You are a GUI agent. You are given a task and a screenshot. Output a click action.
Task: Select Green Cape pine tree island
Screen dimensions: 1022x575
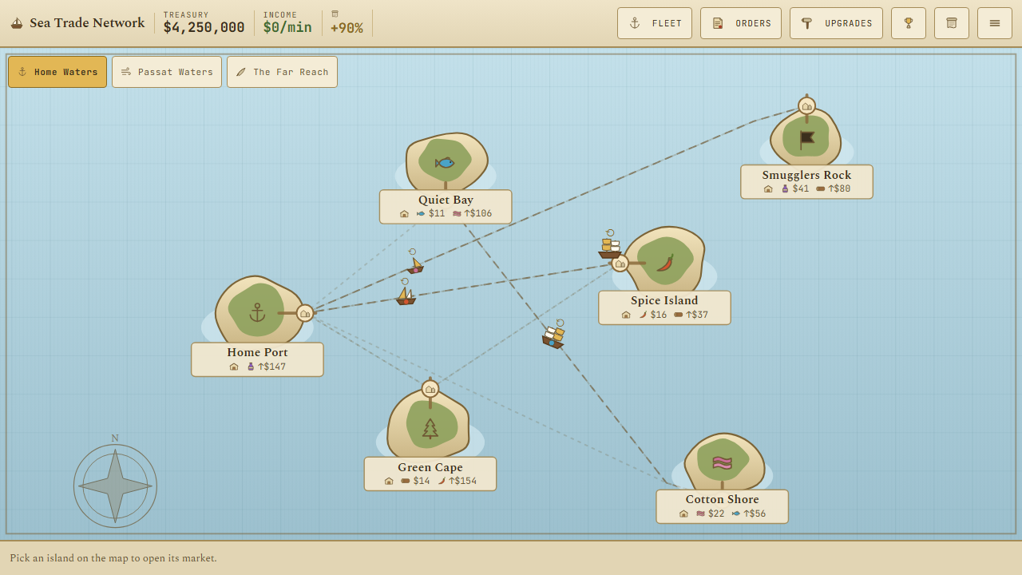[430, 427]
